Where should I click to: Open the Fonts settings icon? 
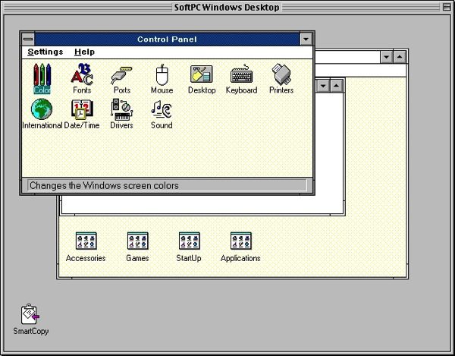click(82, 75)
